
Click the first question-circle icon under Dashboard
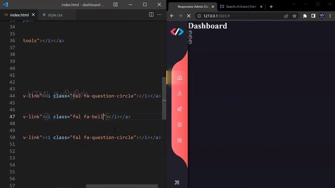190,32
